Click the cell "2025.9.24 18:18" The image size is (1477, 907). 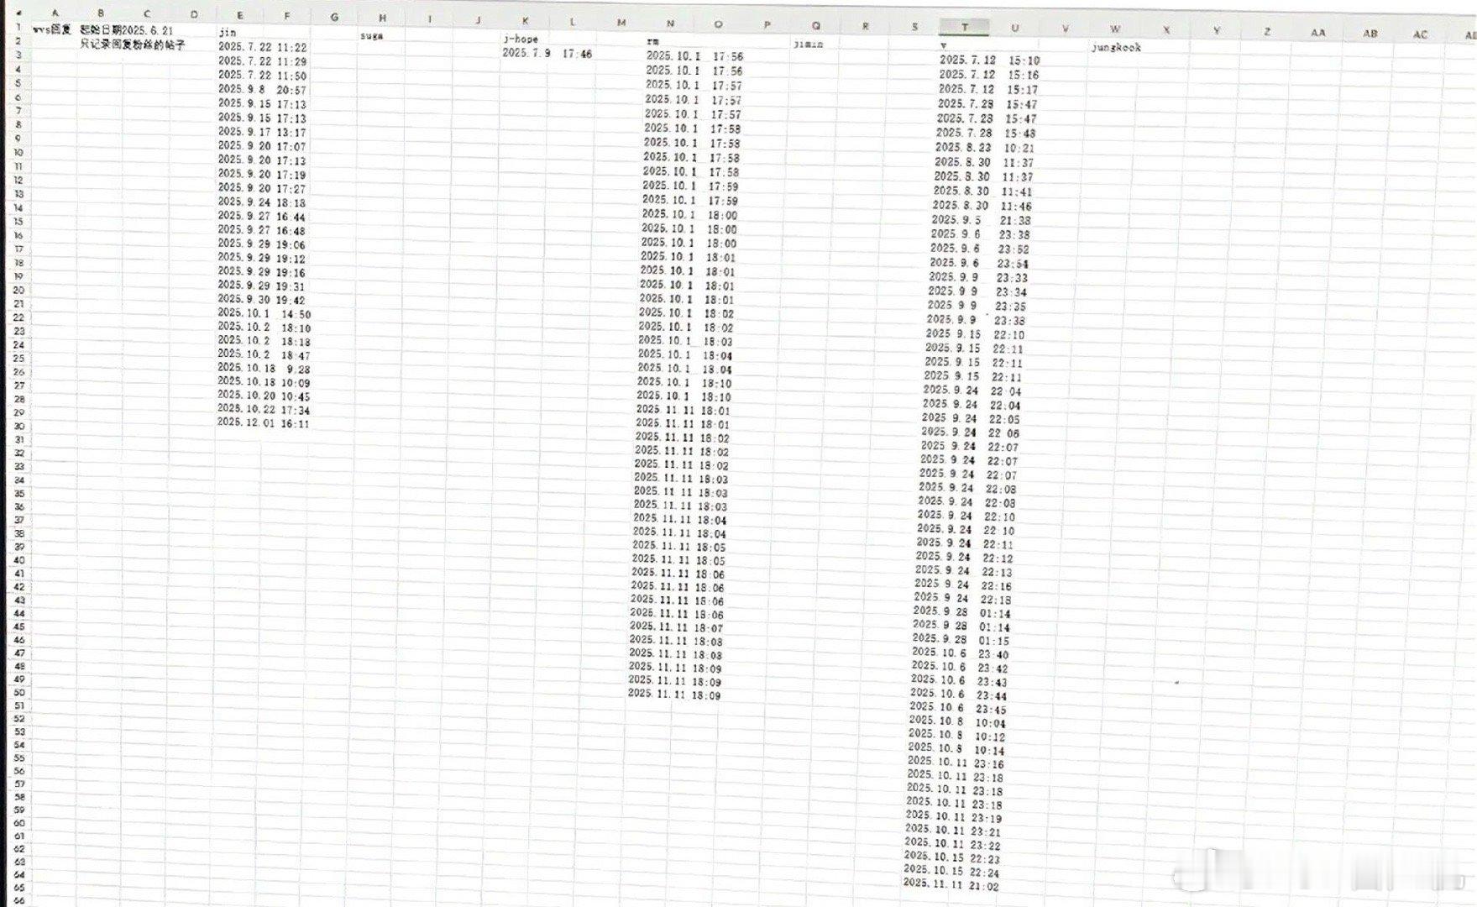click(262, 202)
